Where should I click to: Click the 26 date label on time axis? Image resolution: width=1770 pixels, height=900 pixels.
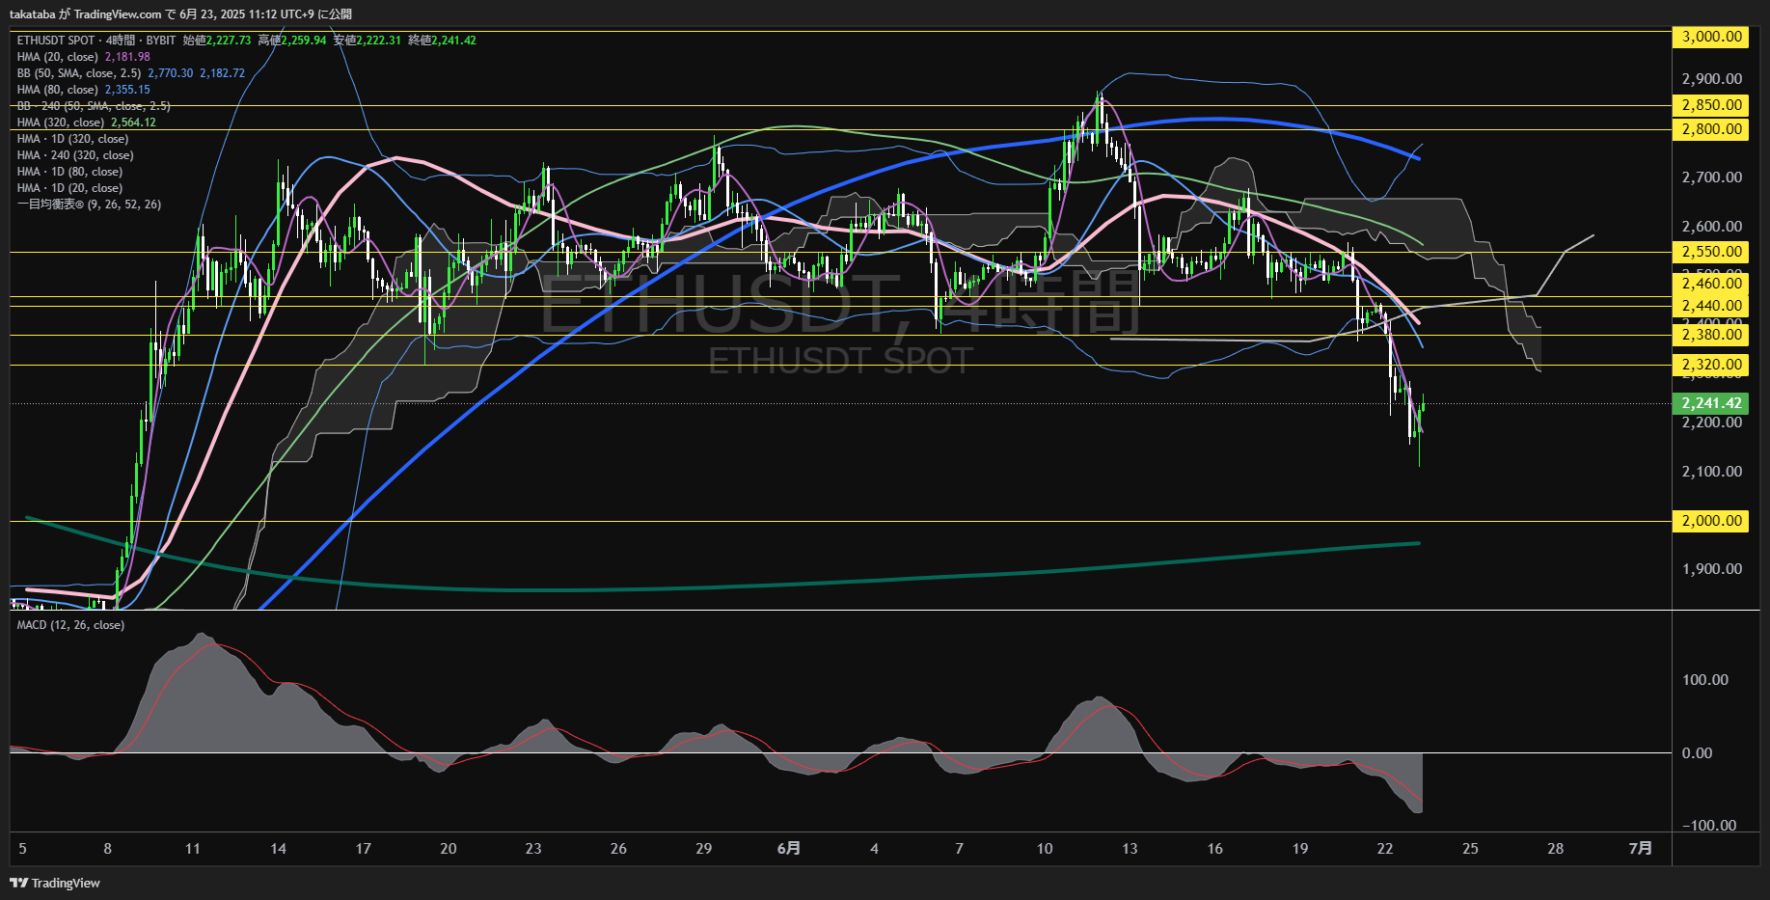point(618,849)
